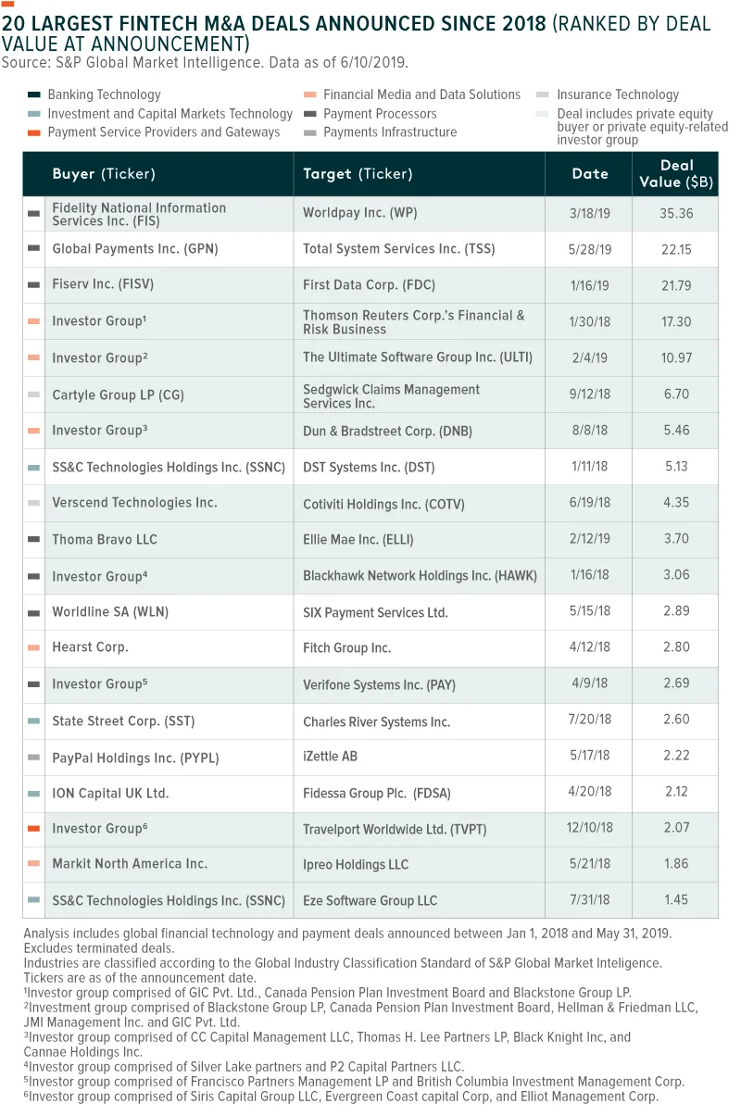The width and height of the screenshot is (741, 1116).
Task: Click the Payment Service Providers and Gateways swatch
Action: [34, 132]
